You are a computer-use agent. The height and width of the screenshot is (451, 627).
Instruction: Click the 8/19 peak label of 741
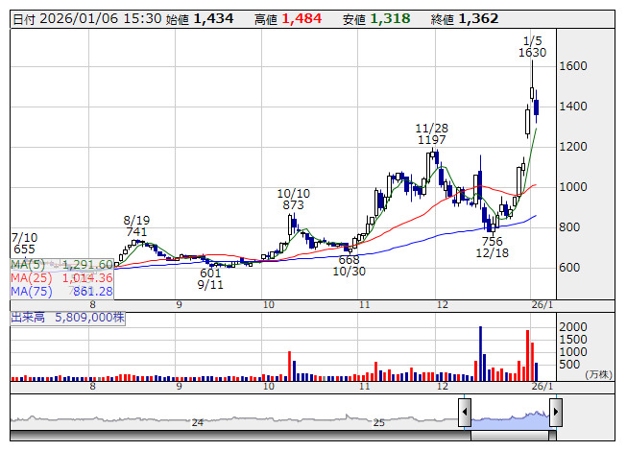click(135, 225)
